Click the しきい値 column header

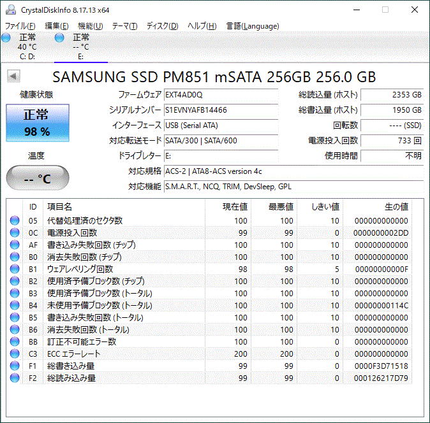coord(320,206)
